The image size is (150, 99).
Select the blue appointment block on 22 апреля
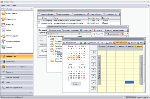coord(129,82)
